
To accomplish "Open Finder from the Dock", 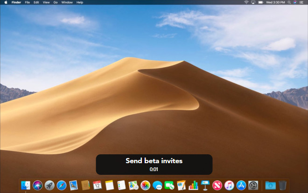I will click(x=26, y=186).
